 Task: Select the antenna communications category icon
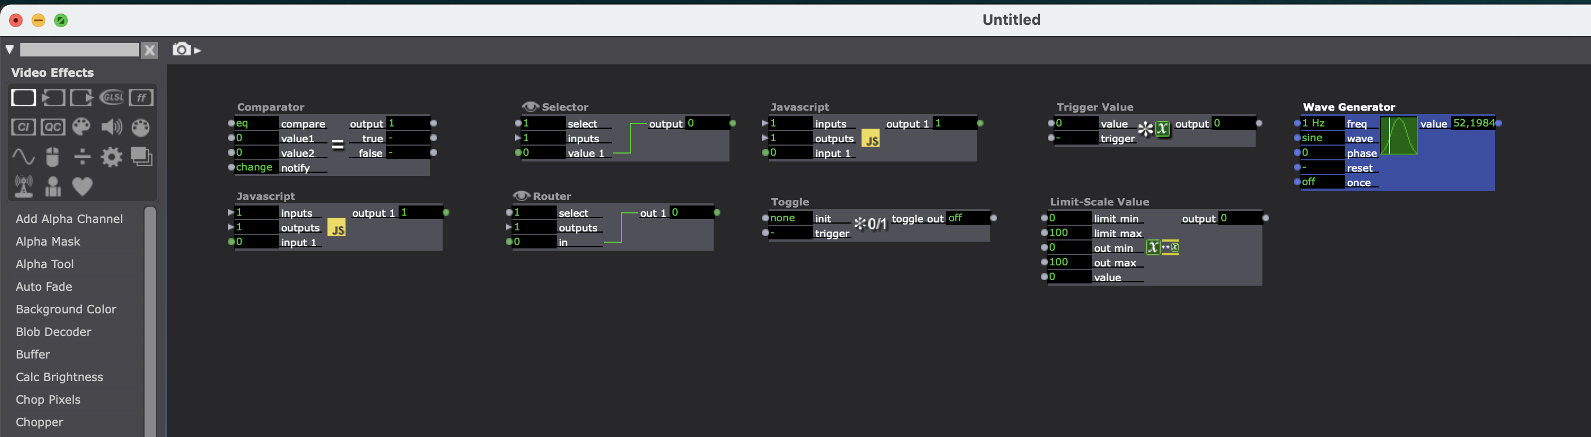coord(24,186)
